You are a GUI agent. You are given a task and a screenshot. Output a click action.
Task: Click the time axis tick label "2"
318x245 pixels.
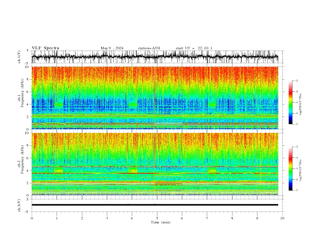coord(82,218)
